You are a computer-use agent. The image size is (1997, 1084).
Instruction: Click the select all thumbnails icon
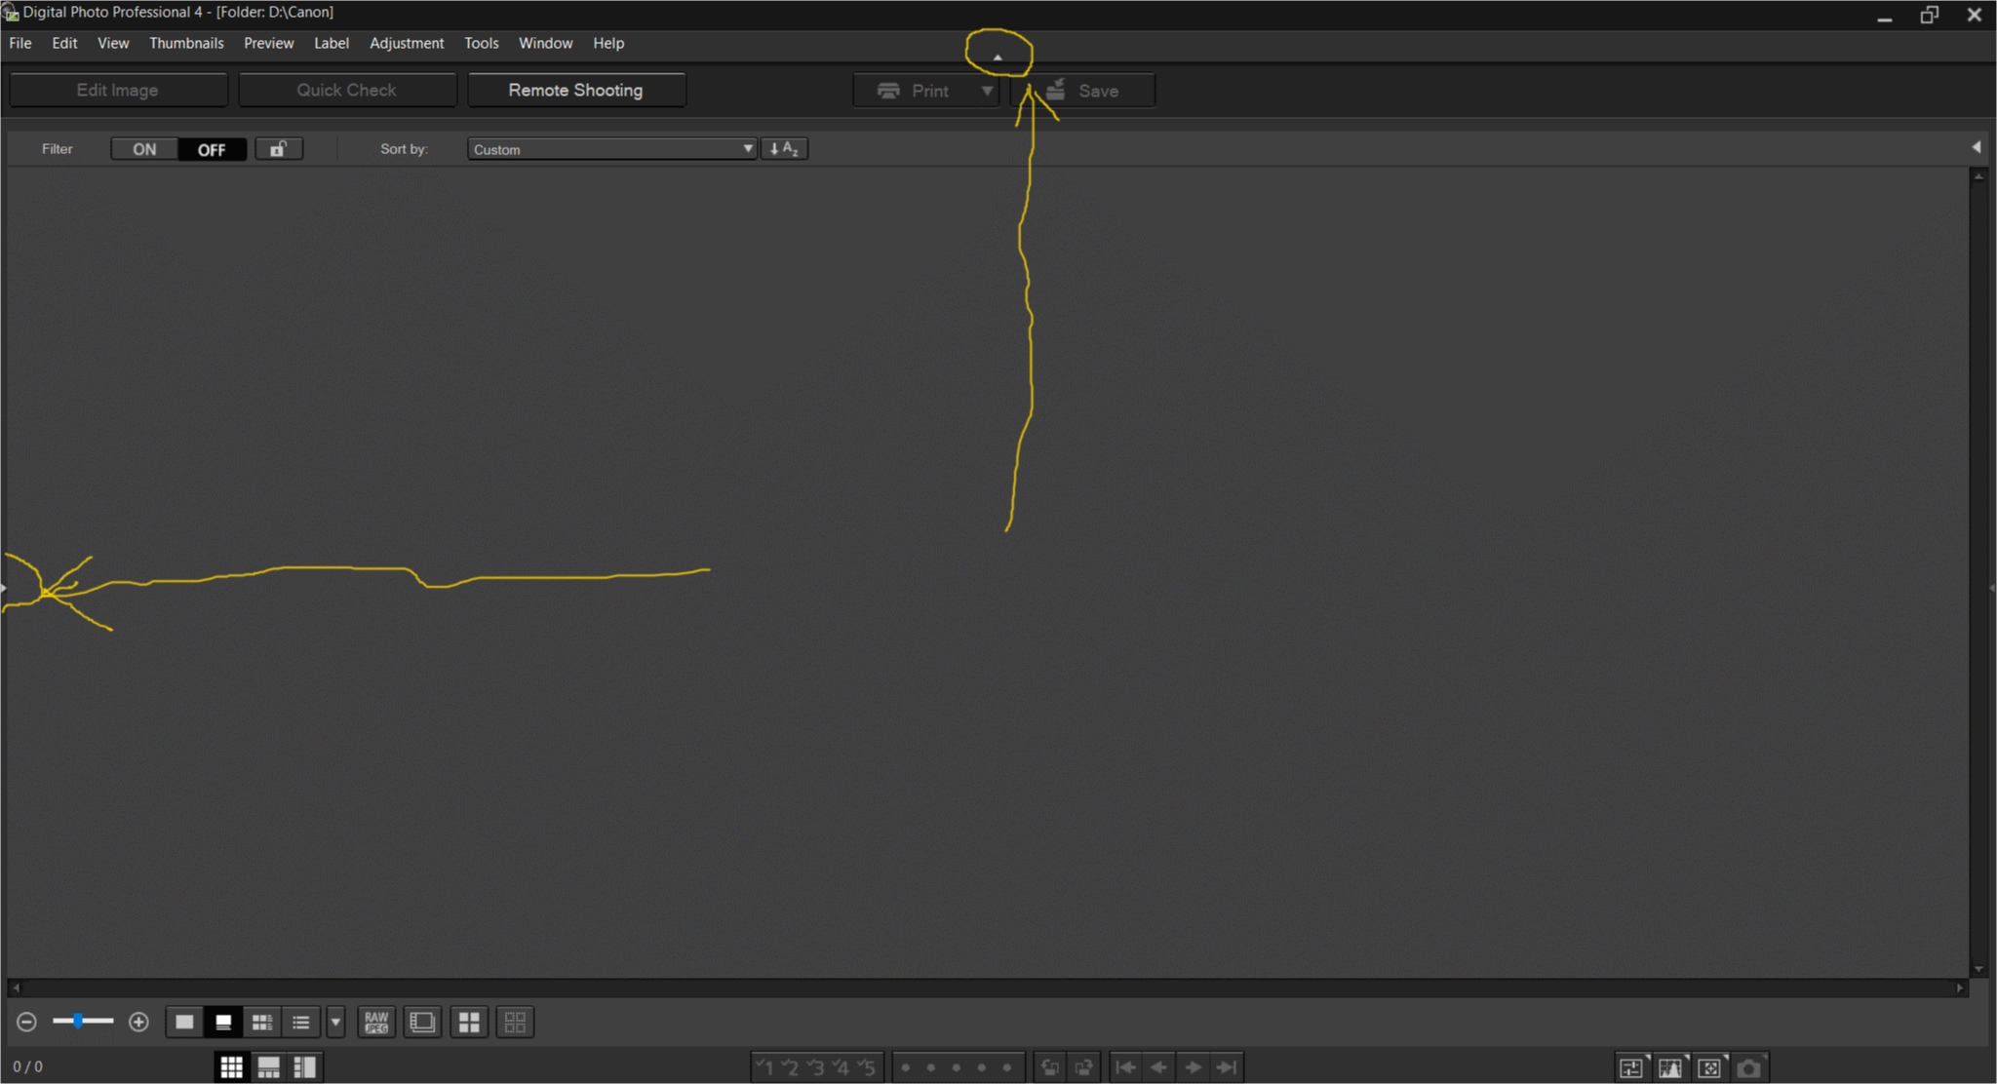point(469,1022)
